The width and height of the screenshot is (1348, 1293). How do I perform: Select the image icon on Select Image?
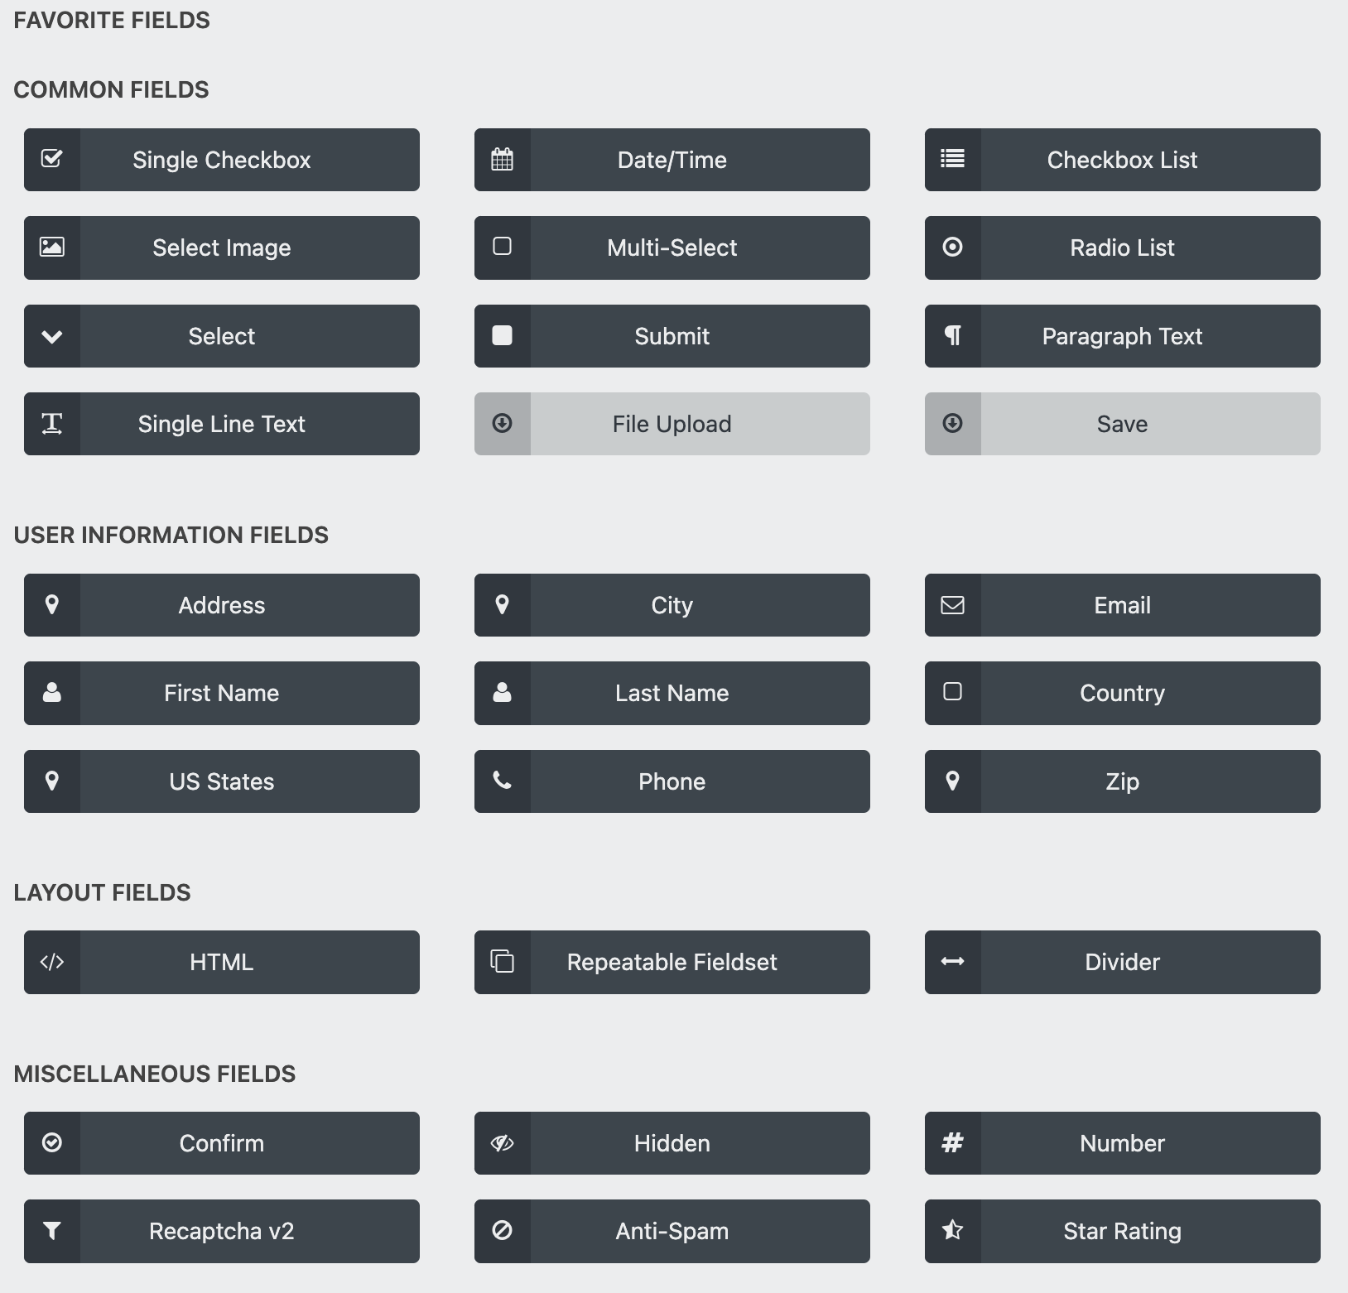pos(52,248)
